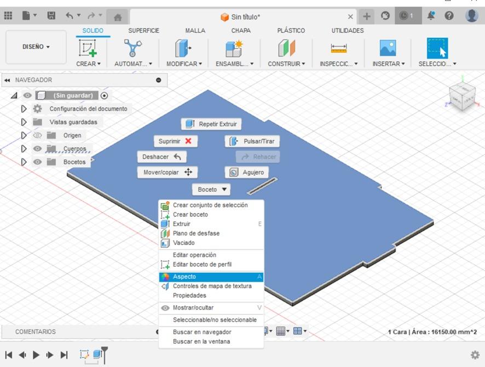Click the Assemble new component icon
The height and width of the screenshot is (367, 485).
(234, 49)
